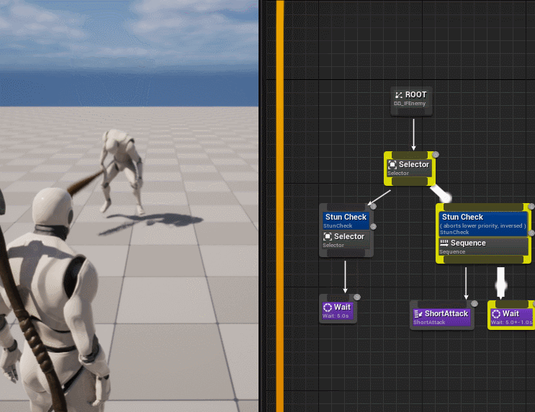Select the Wait 5.0+-1.0s node

511,315
